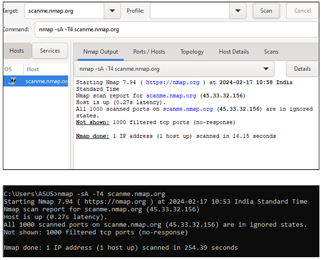
Task: Open the Topology tab
Action: tap(192, 52)
